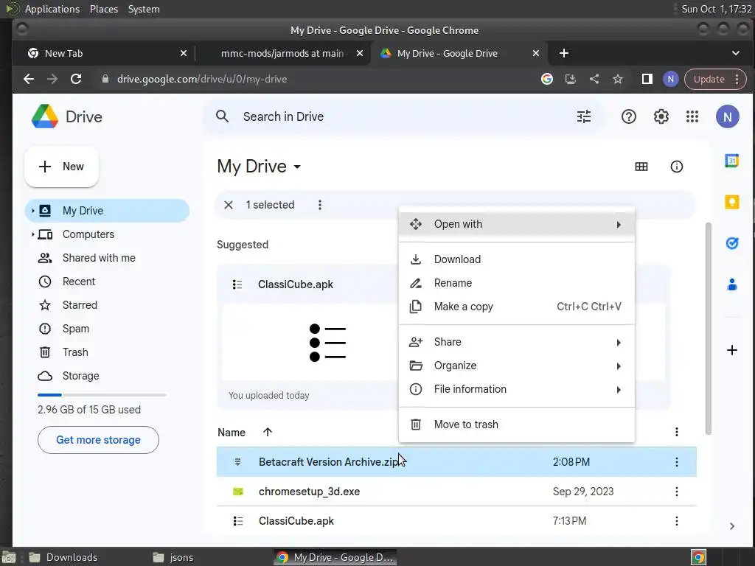Open Google Keep side panel
Screen dimensions: 755x566
click(731, 202)
